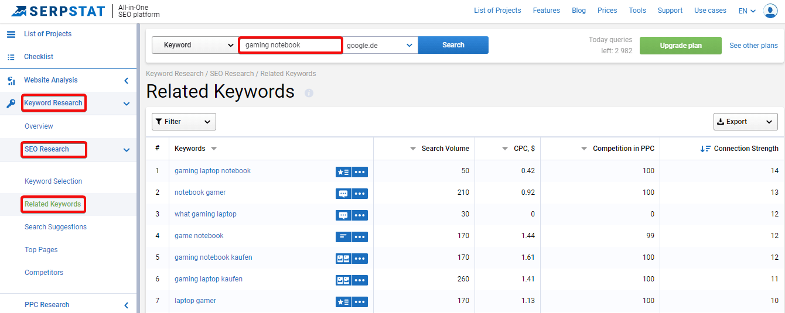
Task: Select Competitors in sidebar
Action: pyautogui.click(x=44, y=273)
